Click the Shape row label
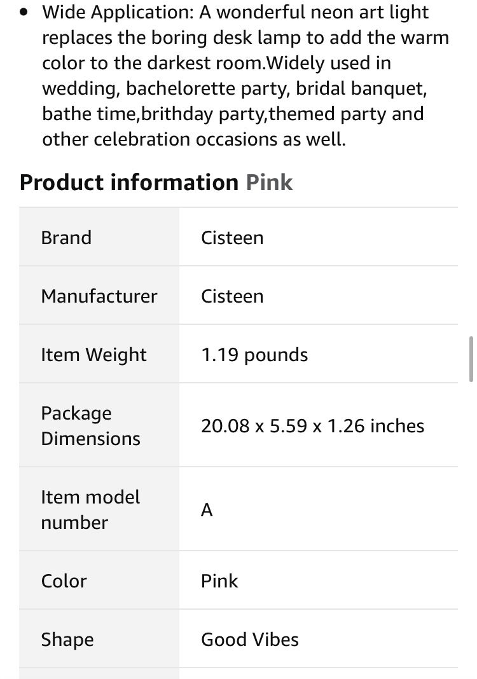Viewport: 477px width, 679px height. click(67, 640)
